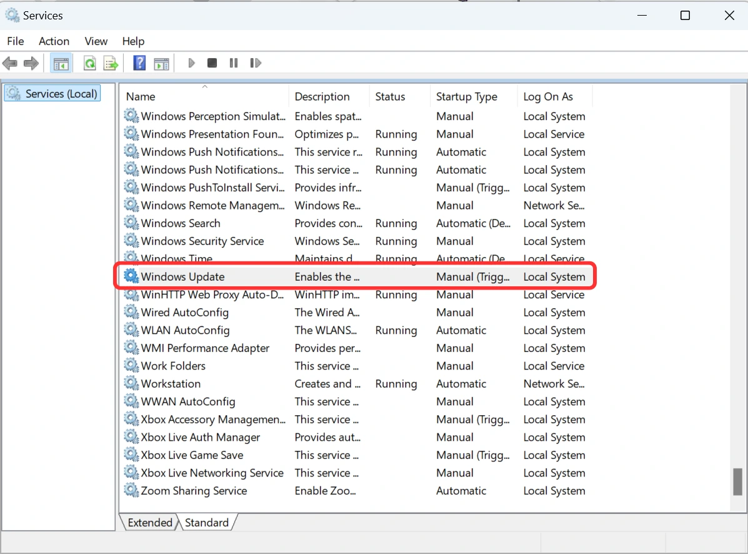The image size is (748, 554).
Task: Open the Help question mark icon
Action: (139, 63)
